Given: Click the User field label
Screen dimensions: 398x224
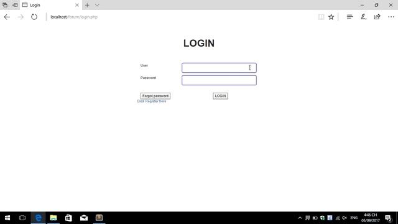Looking at the screenshot, I should pos(144,65).
